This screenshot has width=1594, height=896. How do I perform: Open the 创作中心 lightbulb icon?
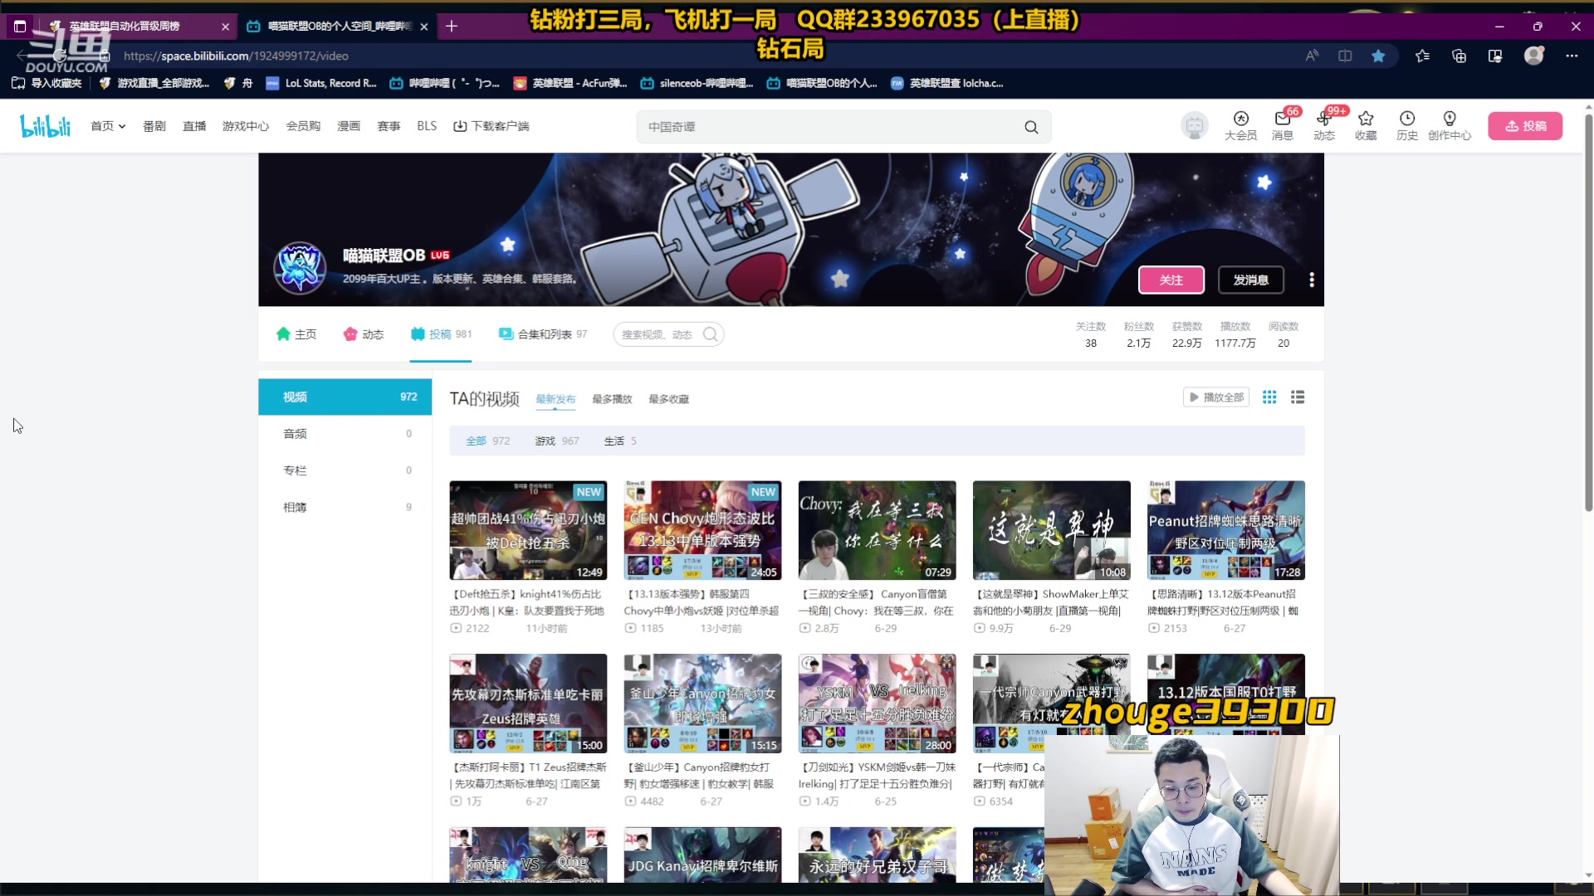pyautogui.click(x=1450, y=125)
